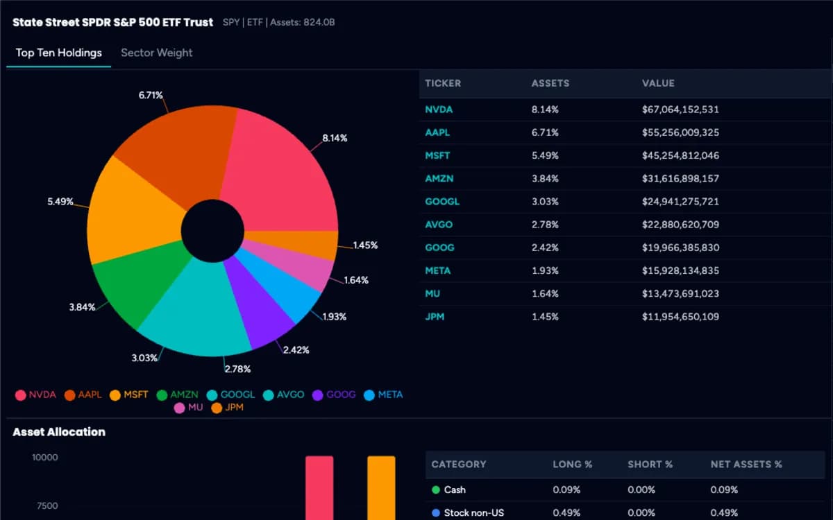The height and width of the screenshot is (520, 833).
Task: Click the SHORT % column header
Action: click(x=650, y=464)
